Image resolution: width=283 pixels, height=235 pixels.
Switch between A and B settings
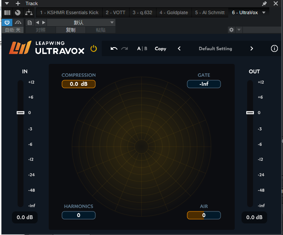click(x=142, y=48)
